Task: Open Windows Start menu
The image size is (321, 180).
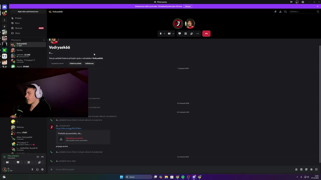Action: (x=122, y=177)
